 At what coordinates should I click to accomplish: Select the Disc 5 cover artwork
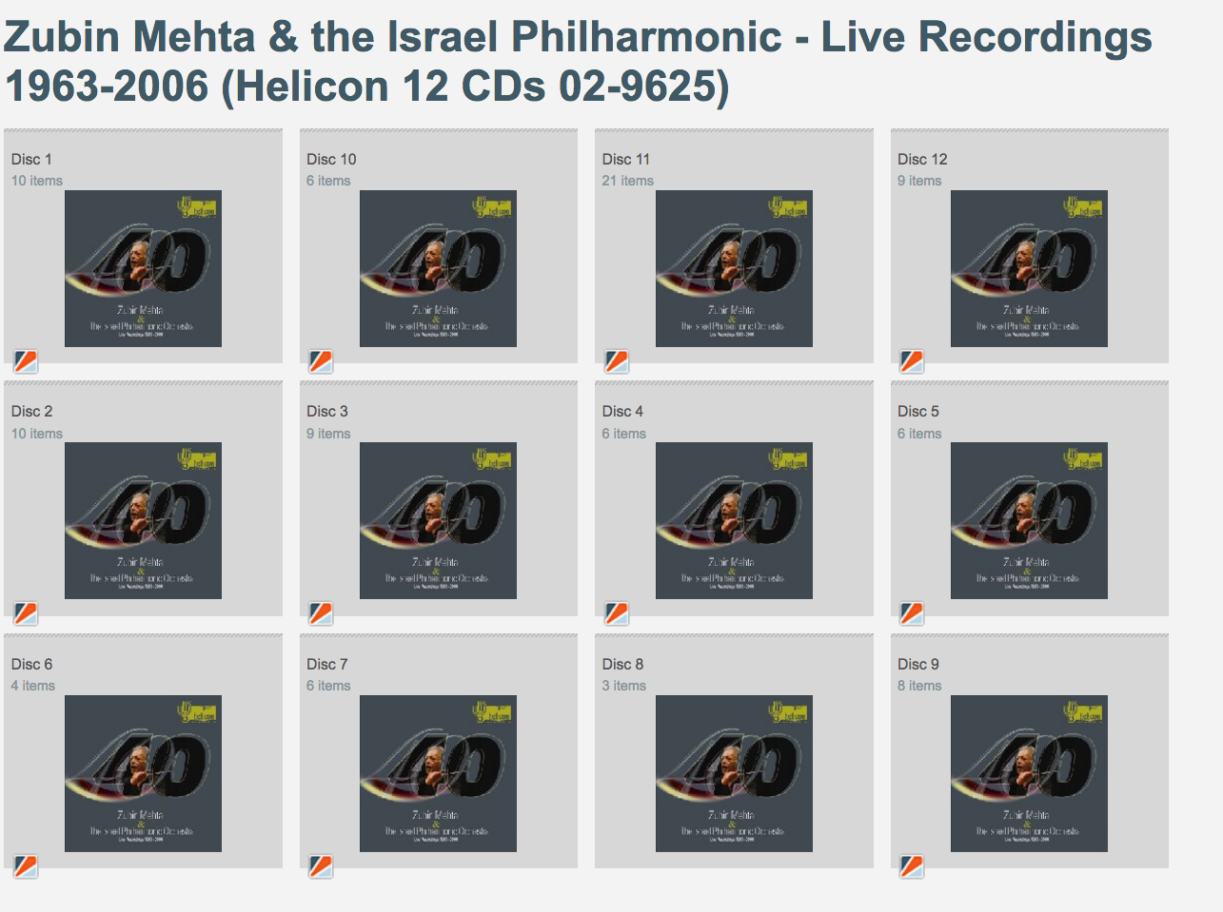[1029, 520]
